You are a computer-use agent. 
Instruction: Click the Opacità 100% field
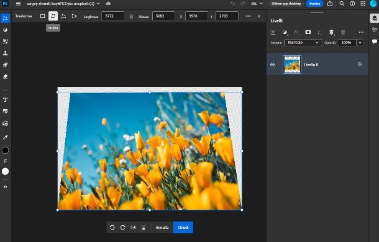pos(347,43)
